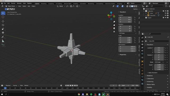Toggle camera view icon
Viewport: 170px width, 96px height.
pos(114,28)
